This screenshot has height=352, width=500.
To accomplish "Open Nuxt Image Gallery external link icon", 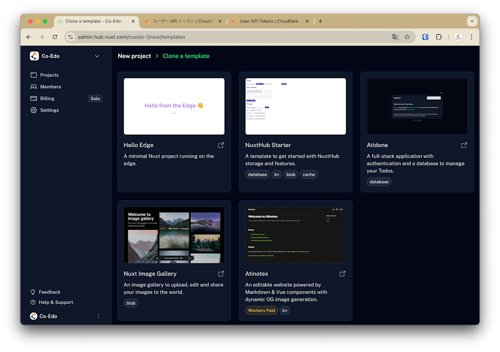I will pyautogui.click(x=221, y=274).
